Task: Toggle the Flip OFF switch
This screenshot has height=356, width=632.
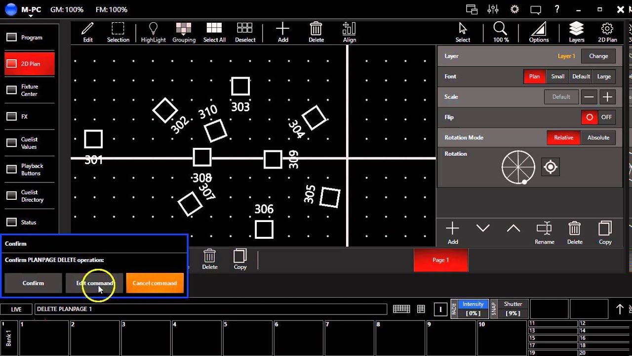Action: (x=598, y=117)
